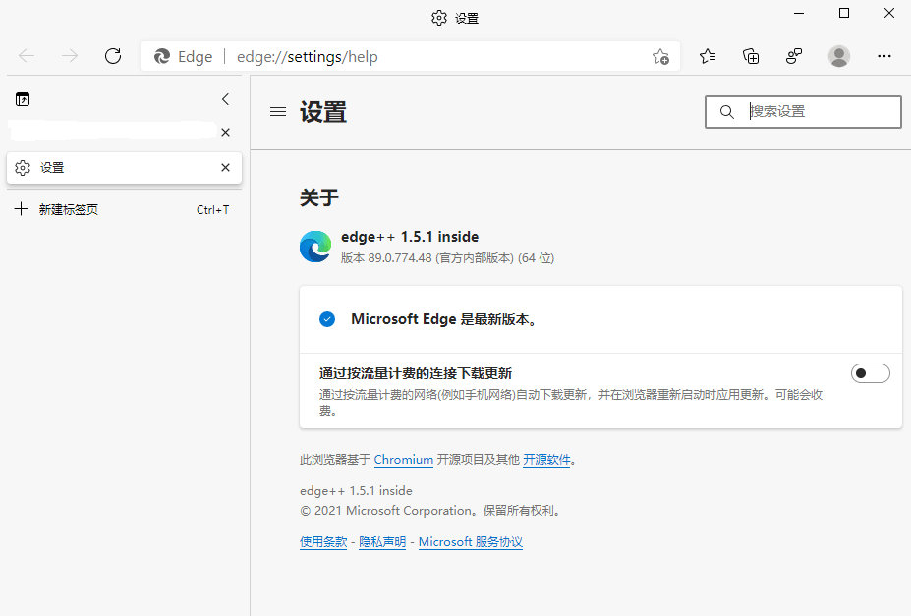Go forward to next page
This screenshot has height=616, width=911.
(x=70, y=56)
